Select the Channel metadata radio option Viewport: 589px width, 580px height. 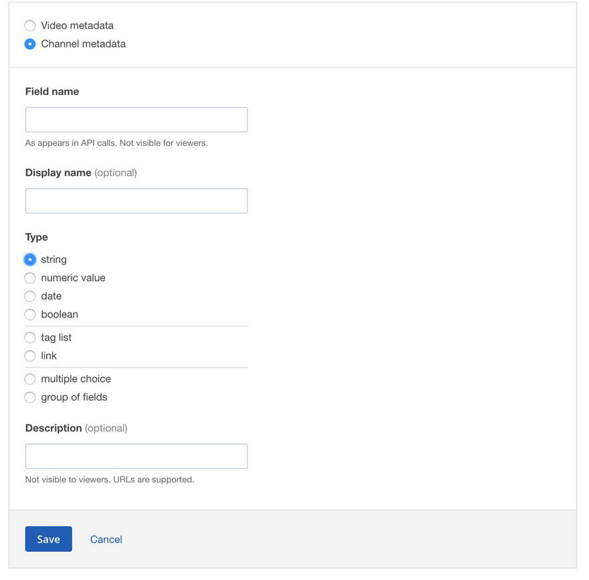pyautogui.click(x=30, y=44)
